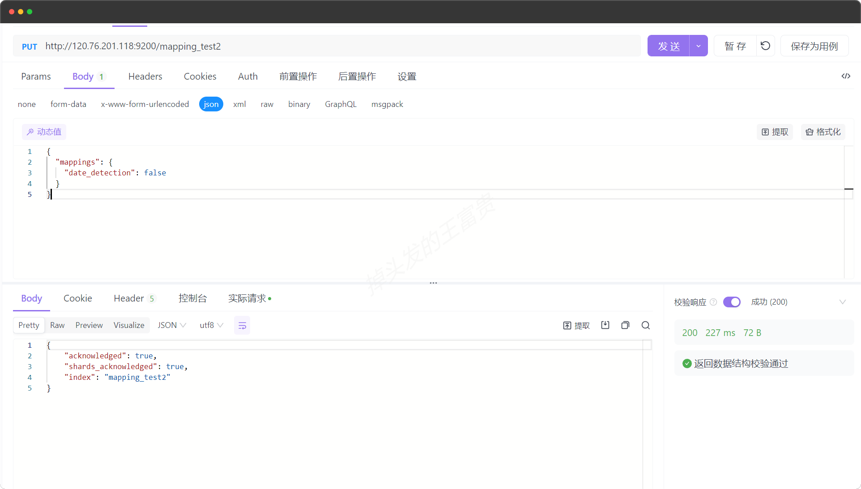Click the "index" response line

[x=117, y=377]
